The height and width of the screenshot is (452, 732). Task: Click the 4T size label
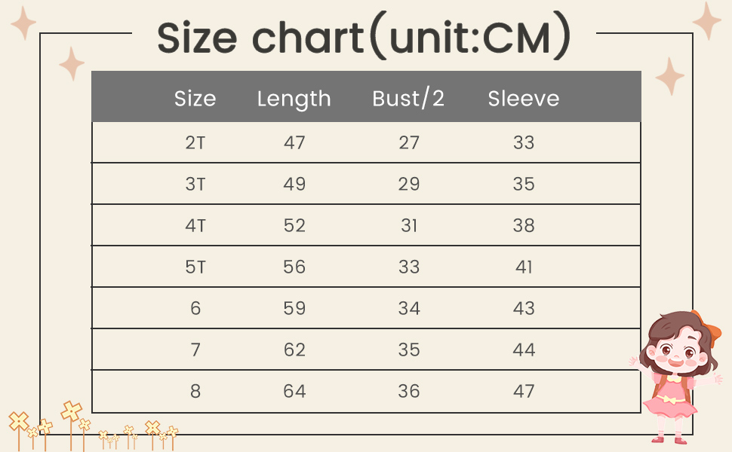pyautogui.click(x=195, y=225)
